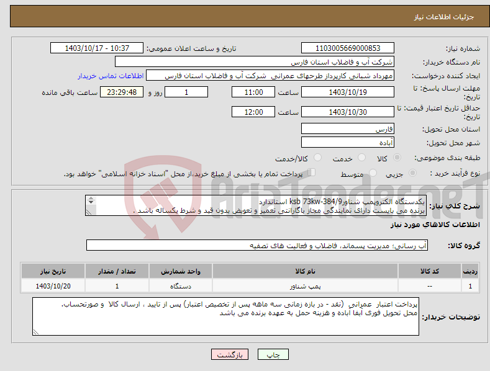
Task: Click the تعداد / مقدار column header
Action: 117,271
